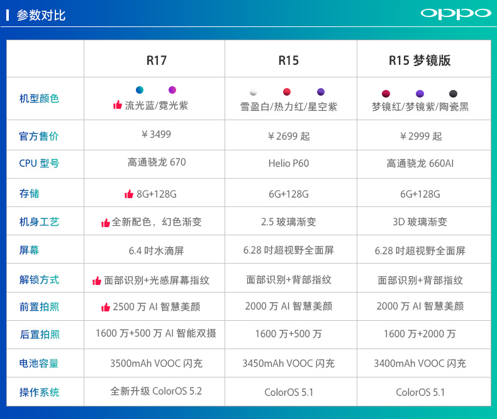
Task: Select the R15 梦镜版 purple (梦镜紫) dot
Action: [420, 94]
